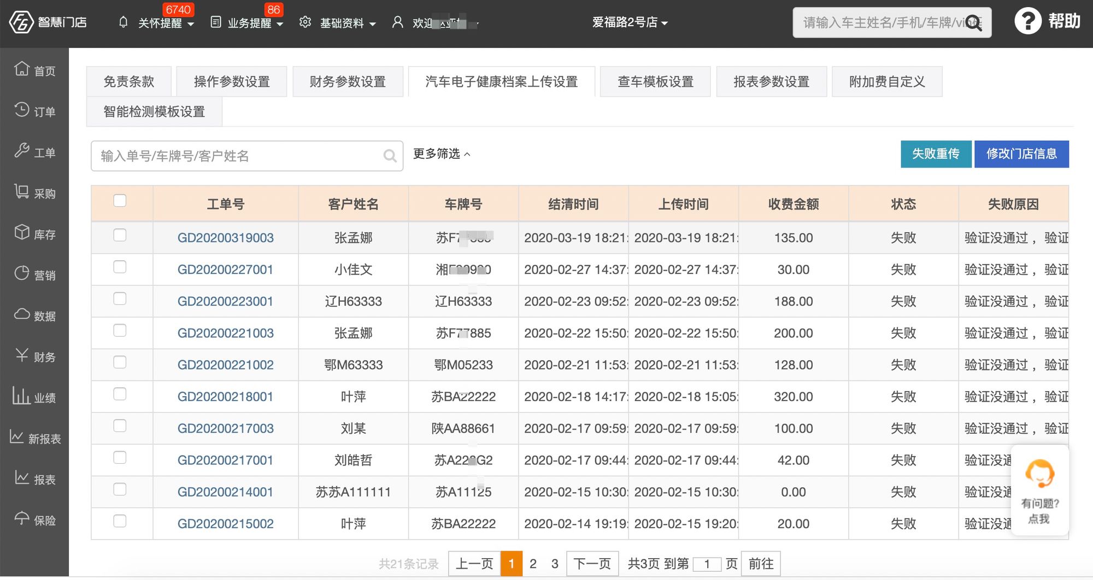Check the row for GD20200227001
Screen dimensions: 1093x580
[120, 267]
